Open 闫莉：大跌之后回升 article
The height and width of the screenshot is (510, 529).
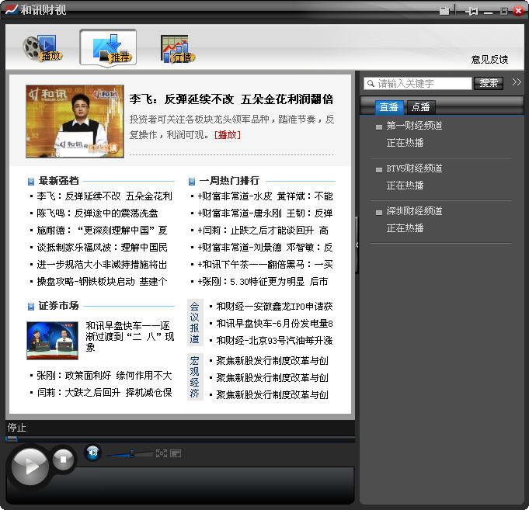[x=104, y=393]
